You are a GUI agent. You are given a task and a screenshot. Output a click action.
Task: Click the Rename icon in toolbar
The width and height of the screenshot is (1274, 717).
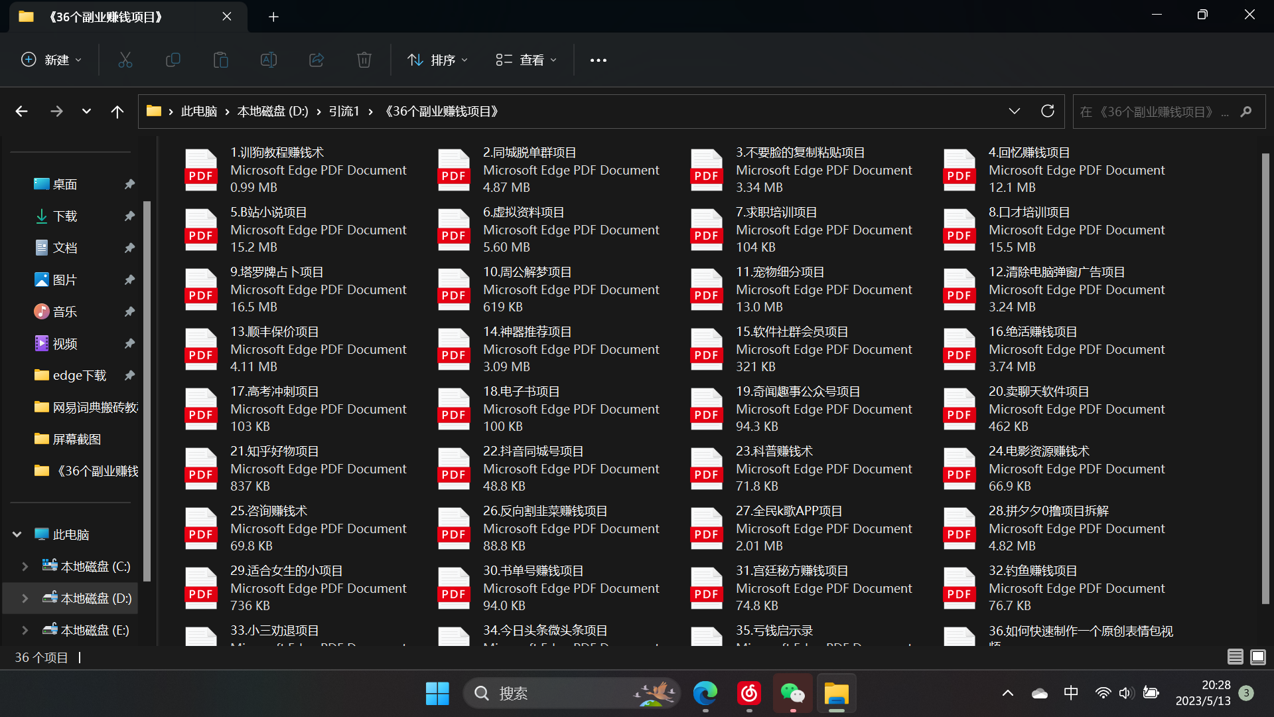(x=269, y=60)
